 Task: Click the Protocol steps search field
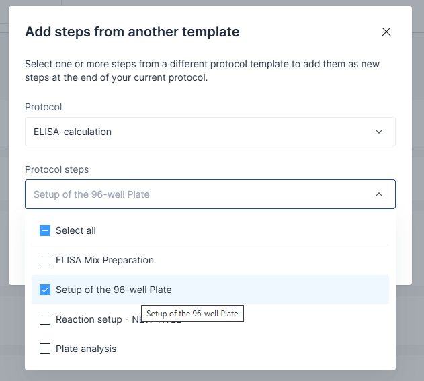(195, 194)
